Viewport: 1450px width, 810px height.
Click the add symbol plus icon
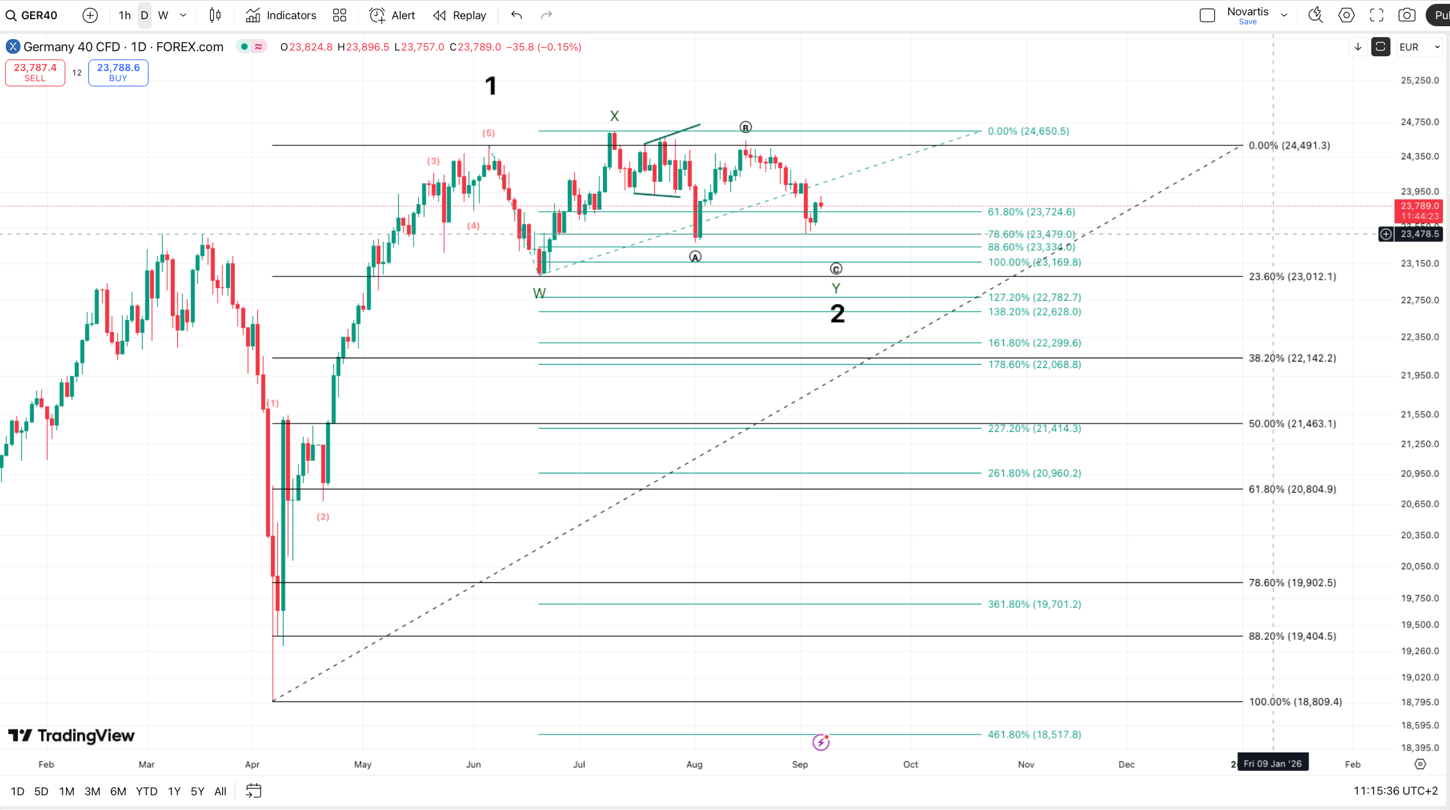point(90,15)
